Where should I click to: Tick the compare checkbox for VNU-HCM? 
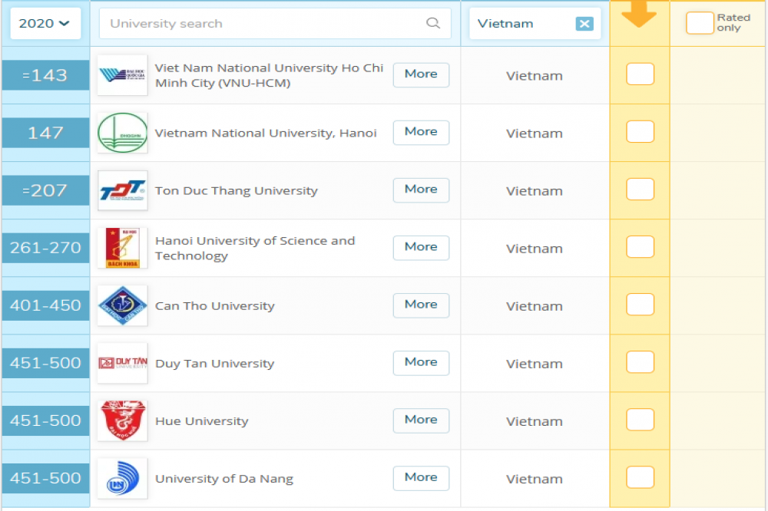tap(640, 74)
